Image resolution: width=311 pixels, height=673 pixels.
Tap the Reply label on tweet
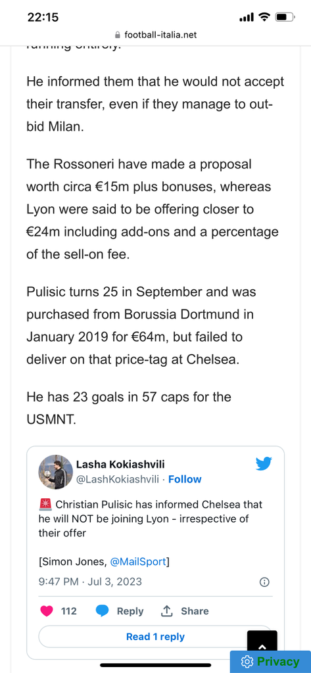coord(130,611)
